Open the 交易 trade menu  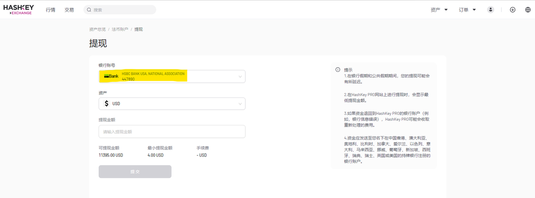point(69,10)
